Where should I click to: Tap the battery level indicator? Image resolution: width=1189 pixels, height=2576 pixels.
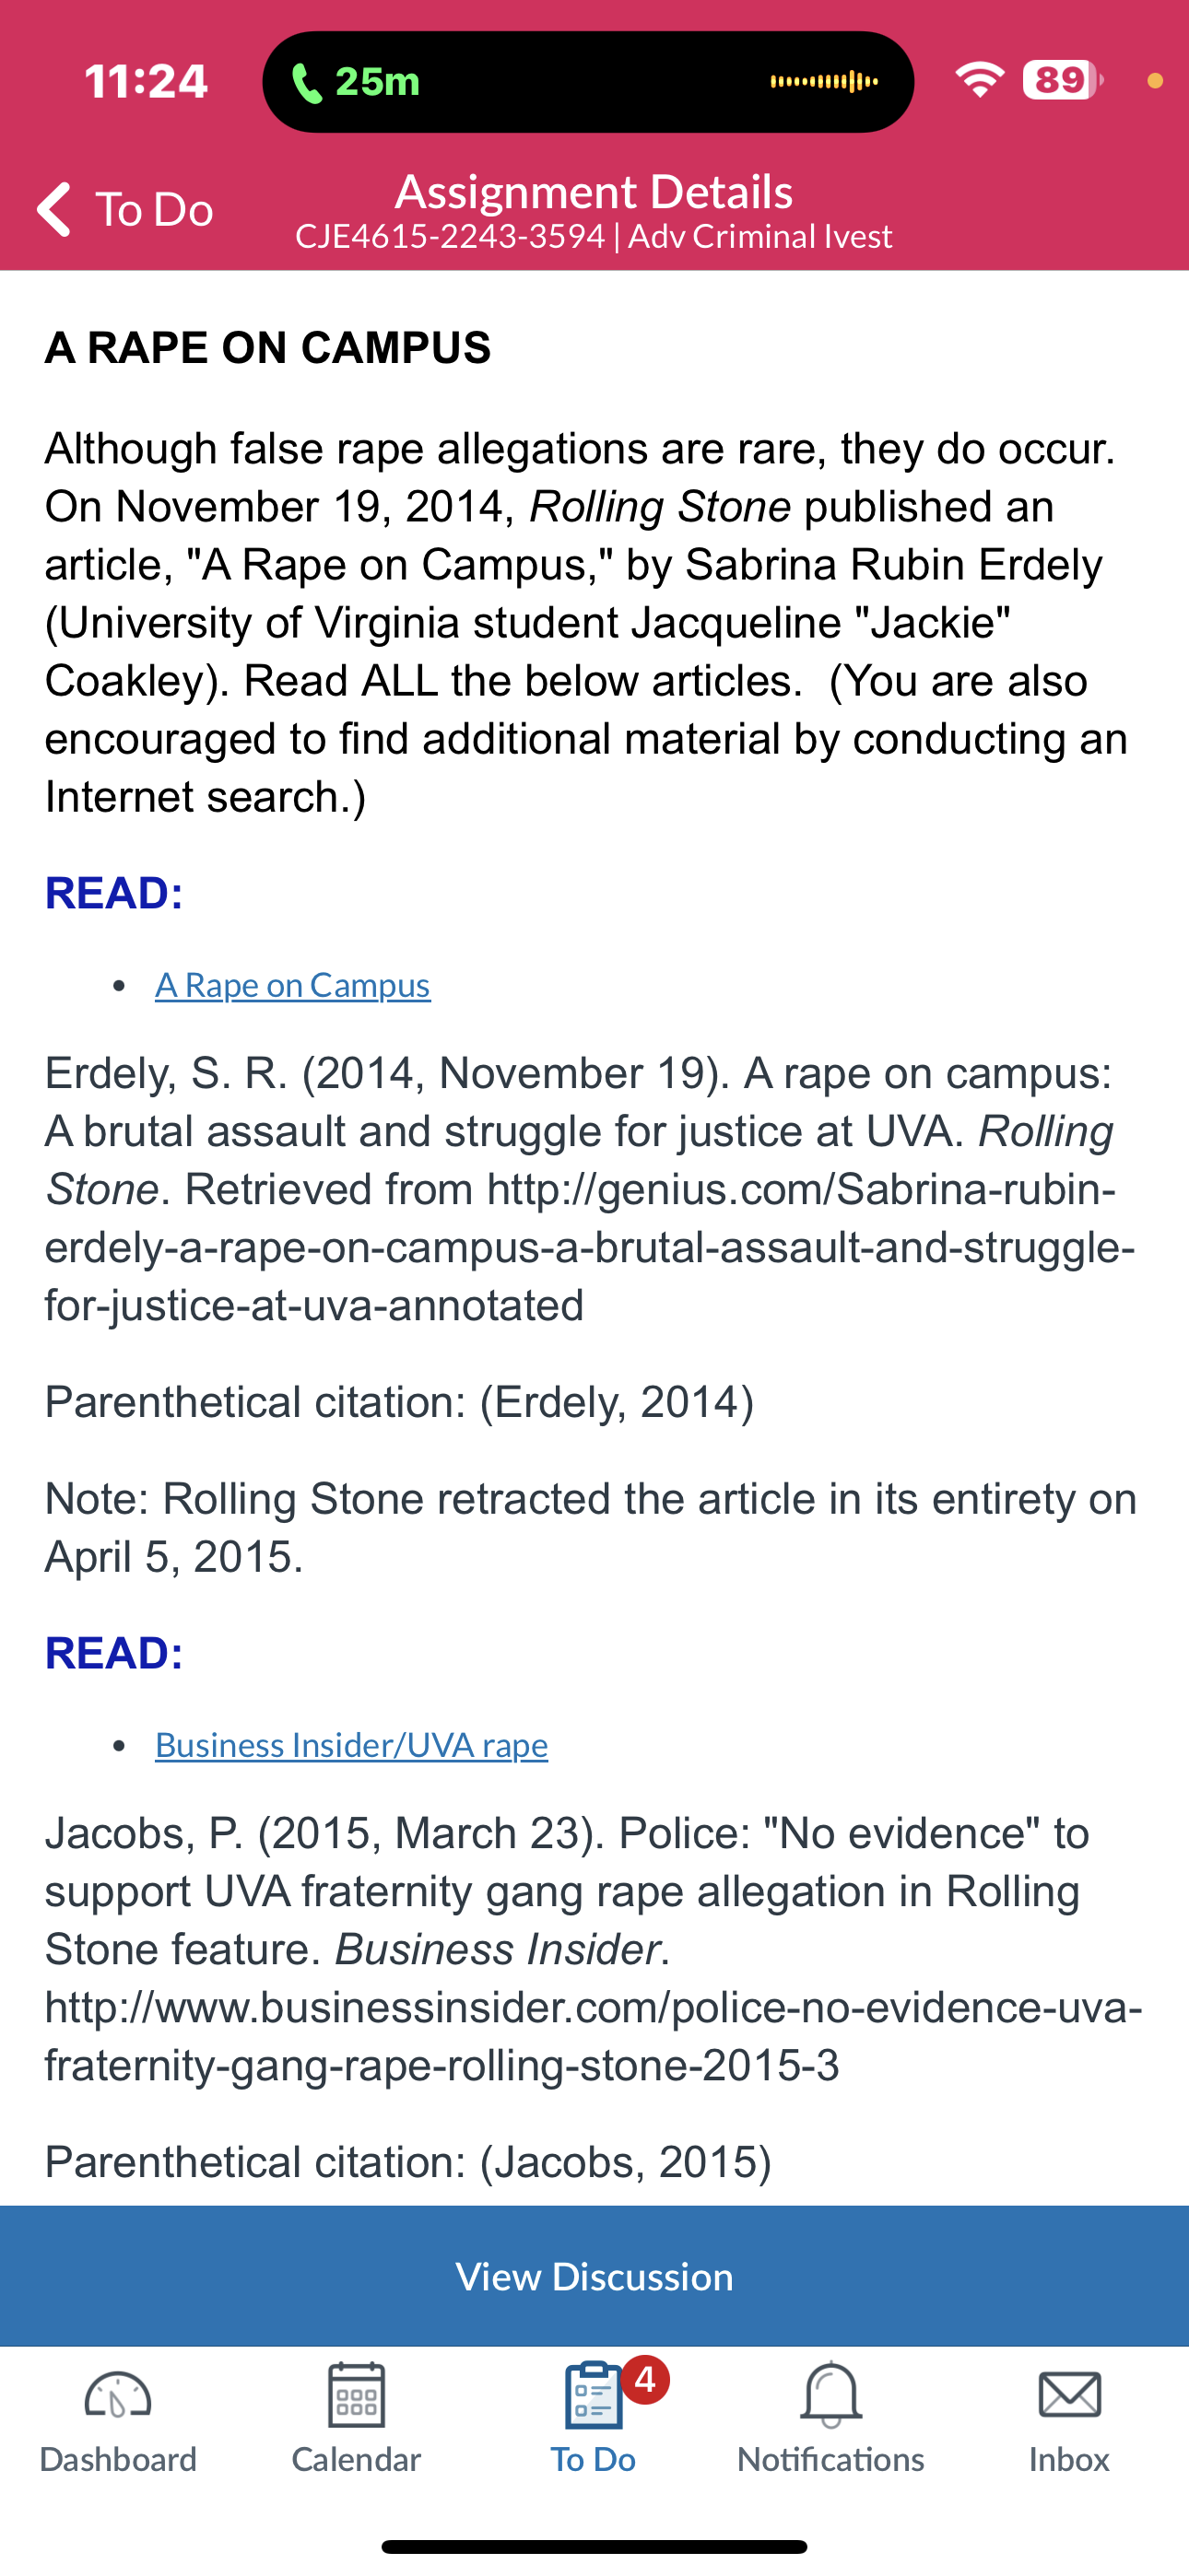[x=1063, y=80]
